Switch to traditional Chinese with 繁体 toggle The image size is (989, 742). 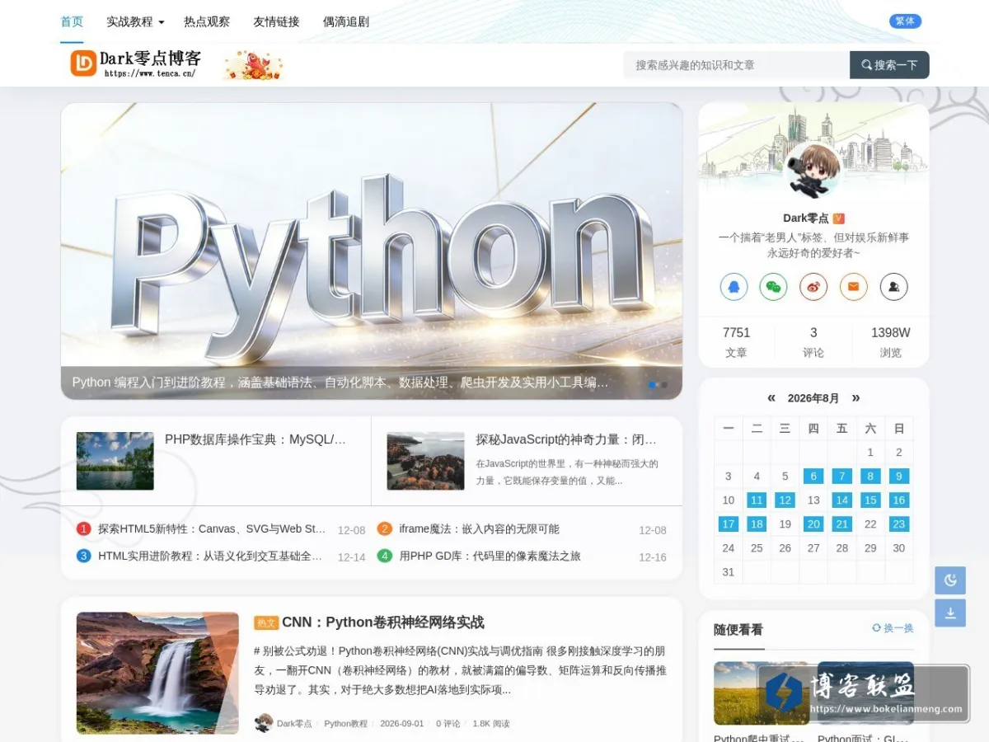(x=905, y=21)
